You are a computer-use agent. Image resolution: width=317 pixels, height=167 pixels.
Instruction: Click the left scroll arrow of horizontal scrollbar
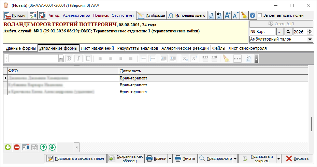point(77,148)
